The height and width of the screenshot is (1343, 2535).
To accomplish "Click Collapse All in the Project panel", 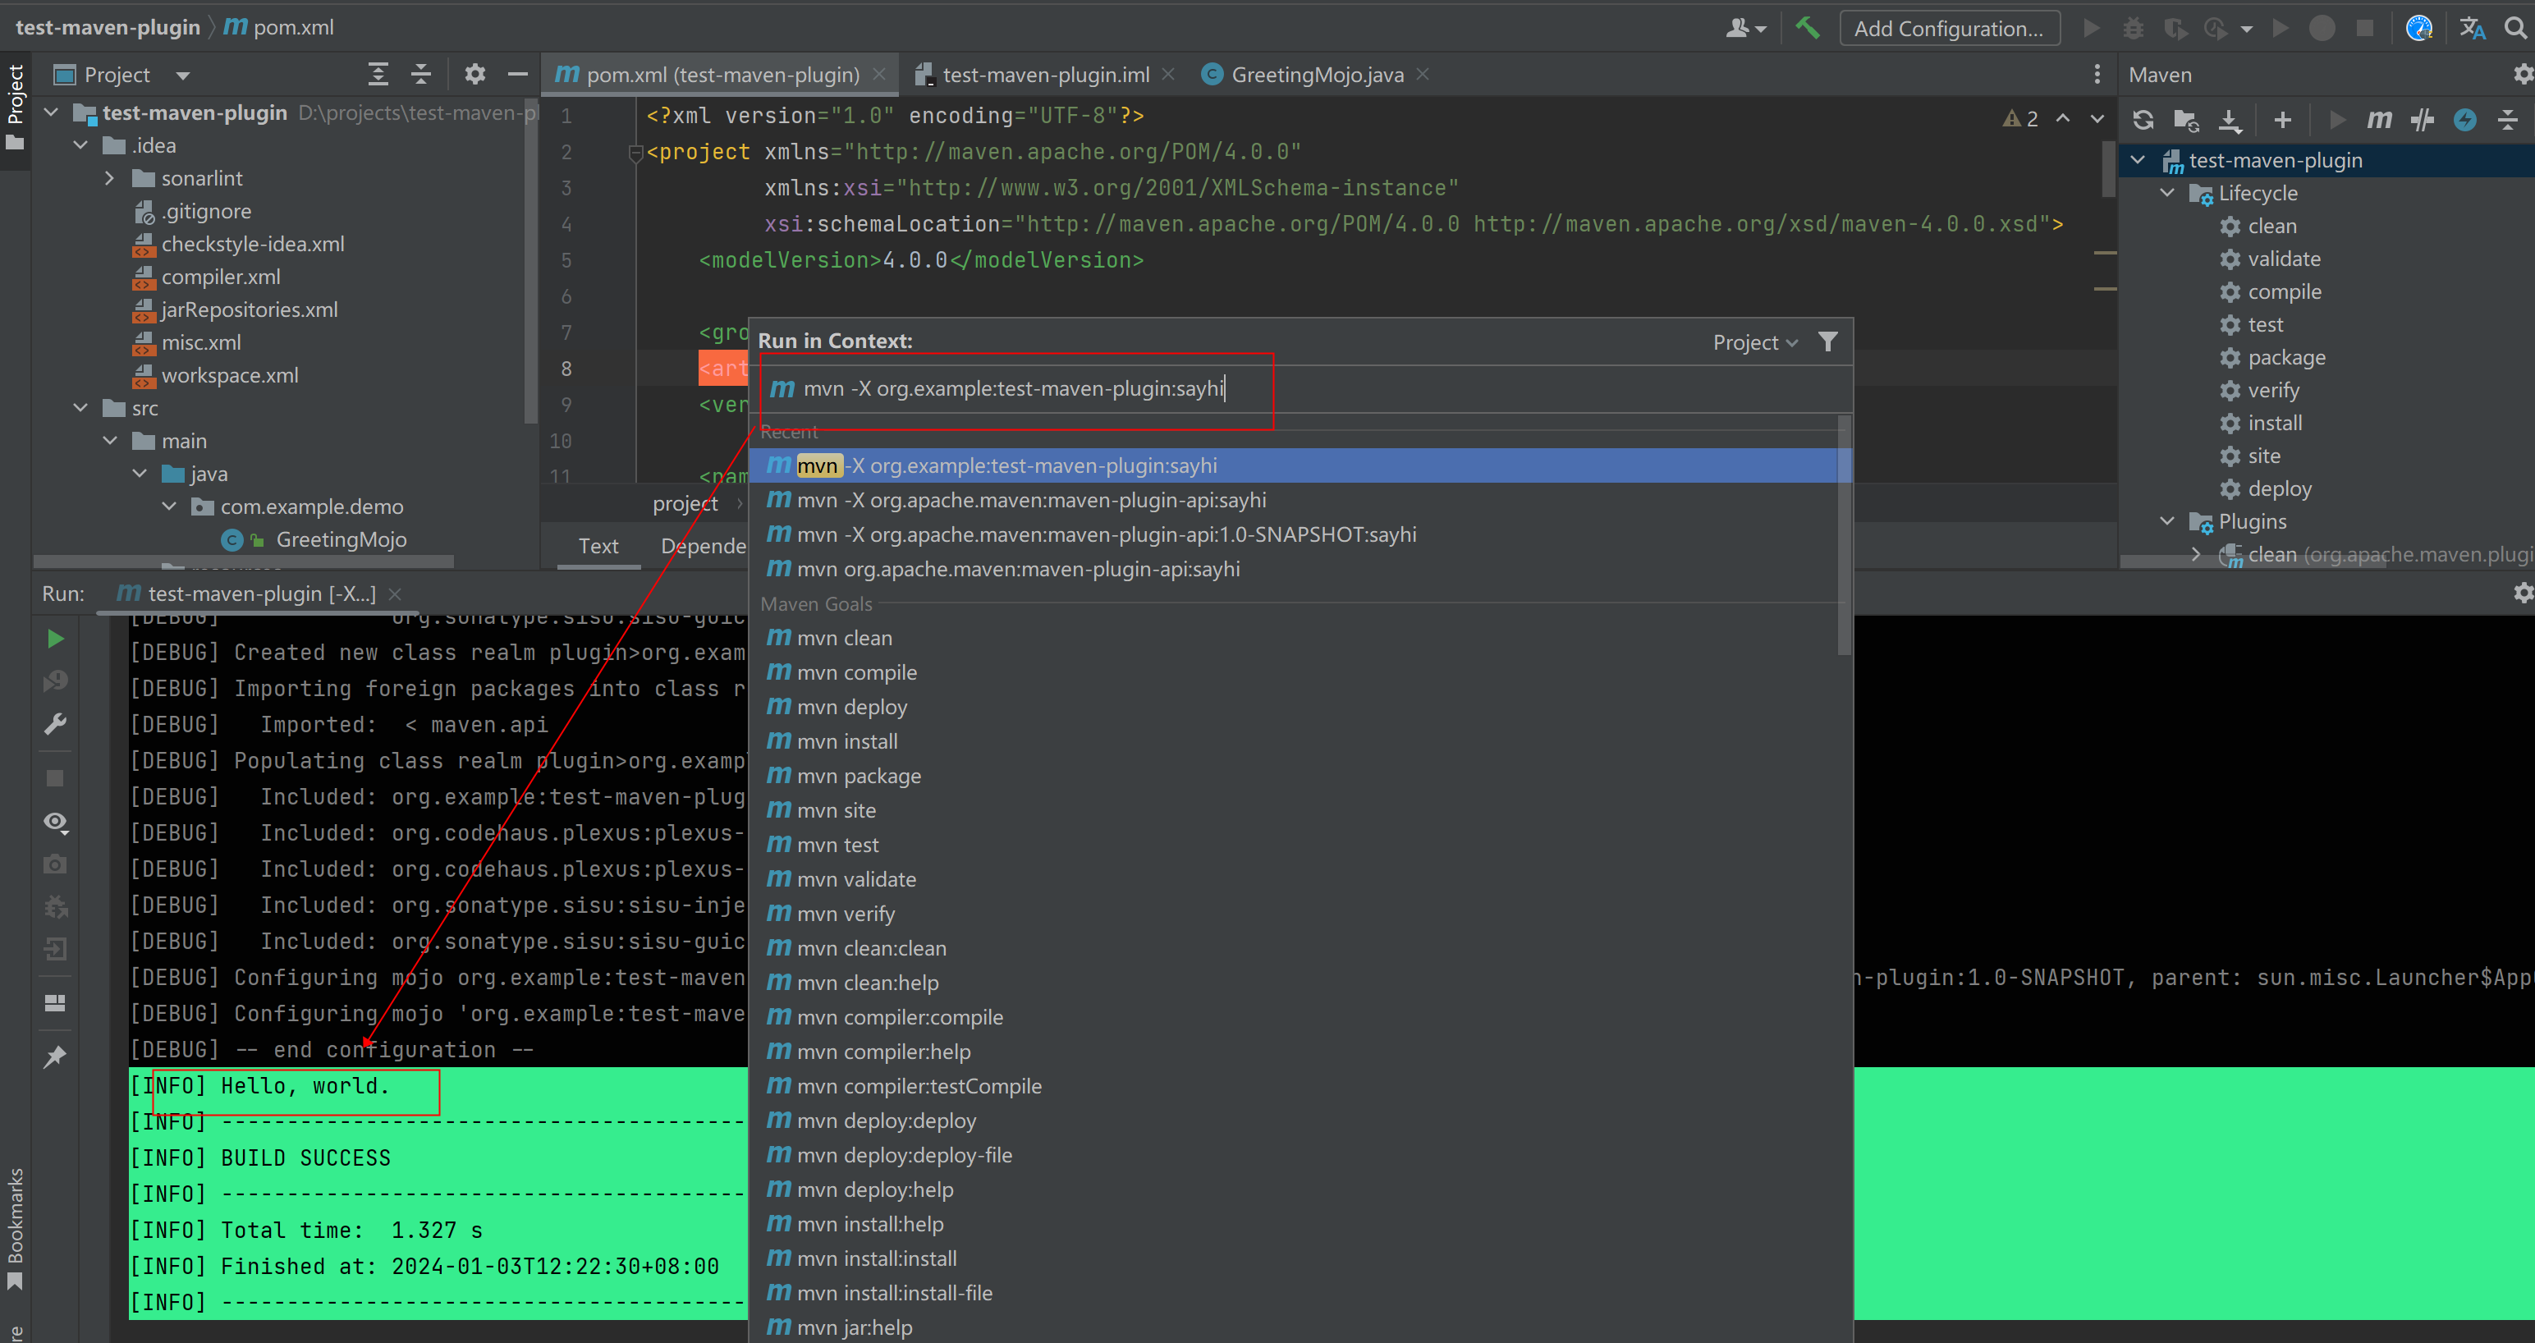I will pyautogui.click(x=421, y=74).
